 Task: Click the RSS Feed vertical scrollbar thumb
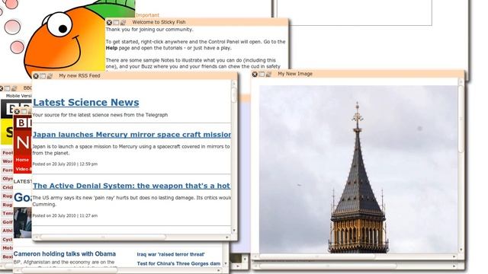234,94
